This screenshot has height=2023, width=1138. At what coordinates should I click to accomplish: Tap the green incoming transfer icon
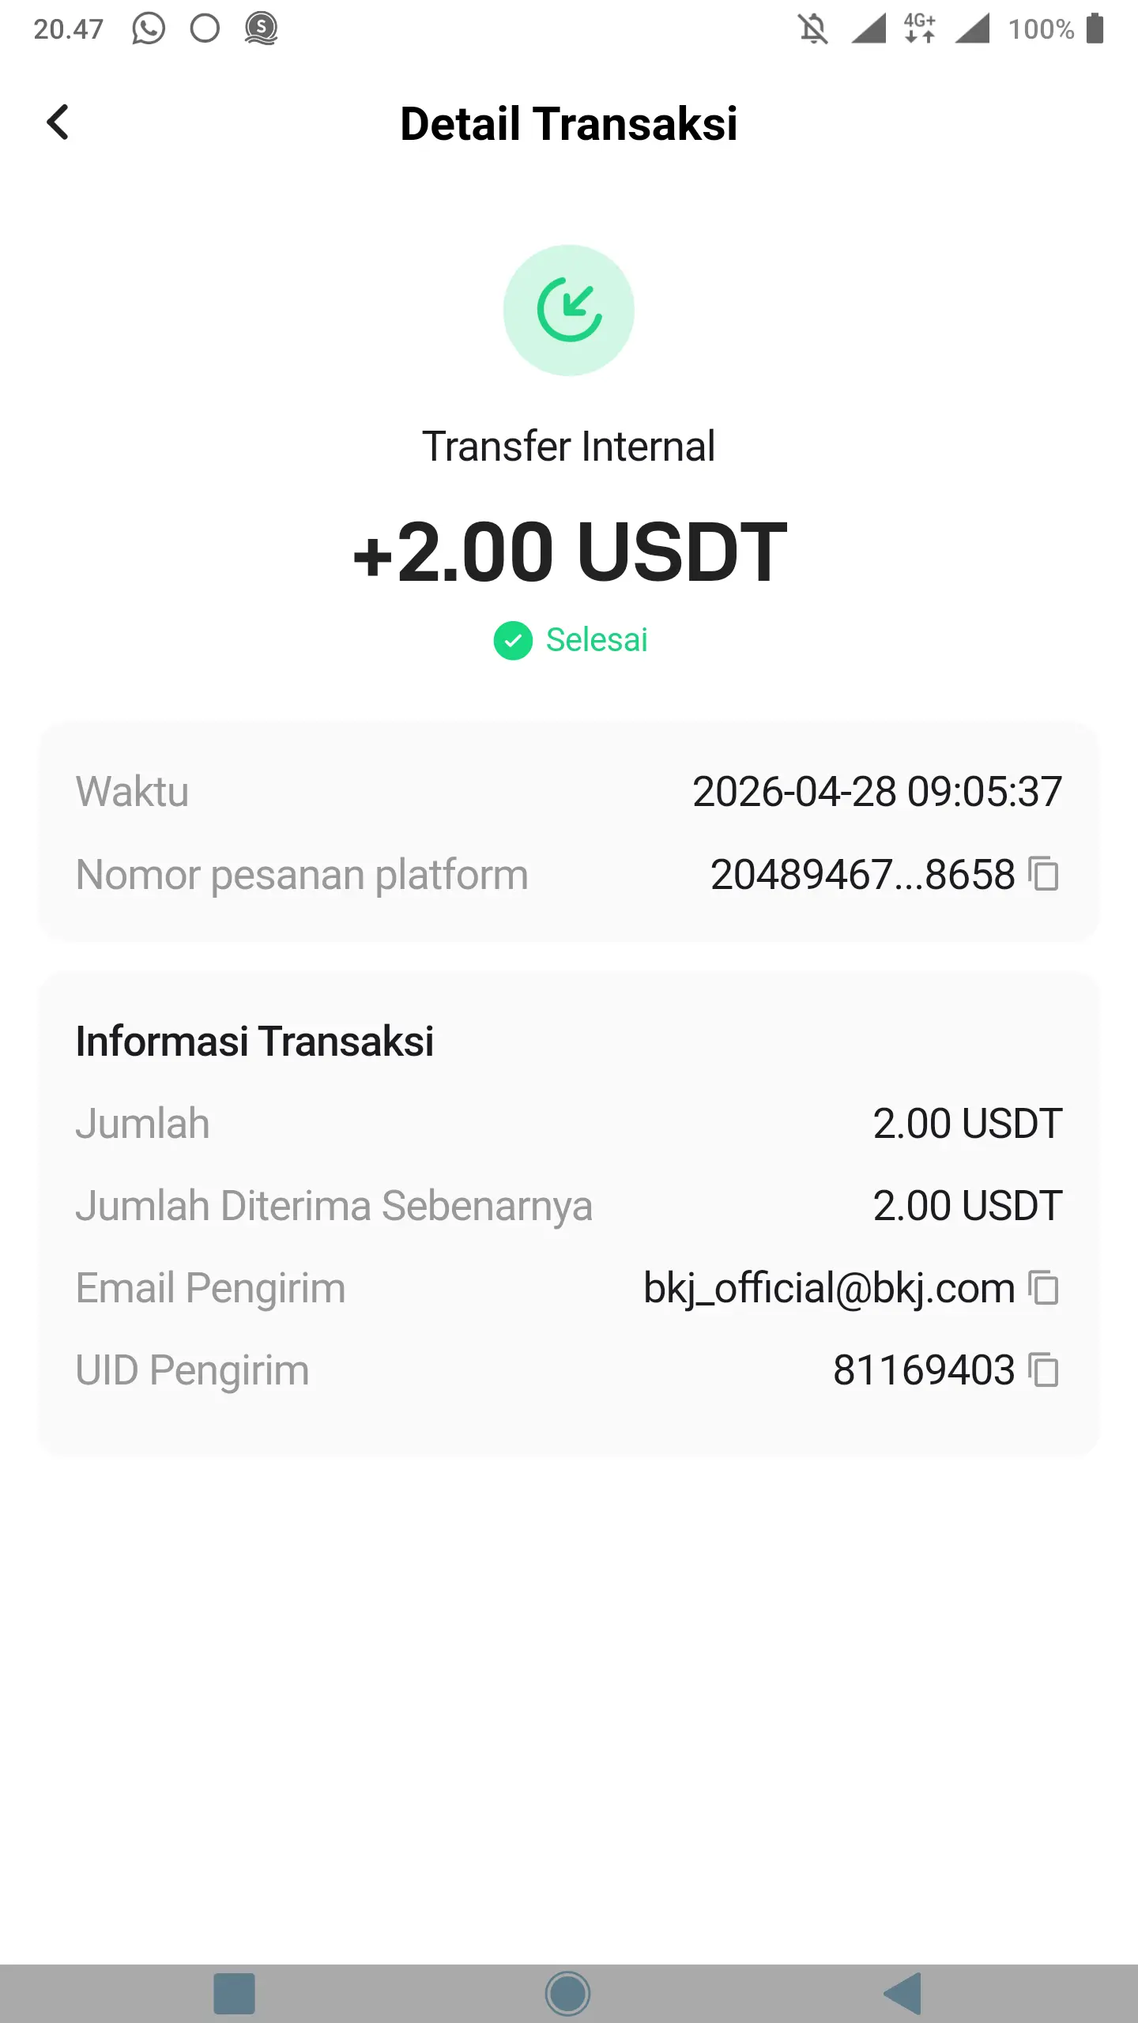point(569,310)
